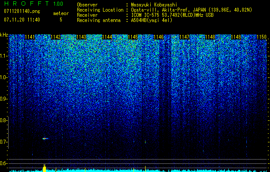Click the 1150 time marker
The height and width of the screenshot is (172, 270).
(261, 37)
